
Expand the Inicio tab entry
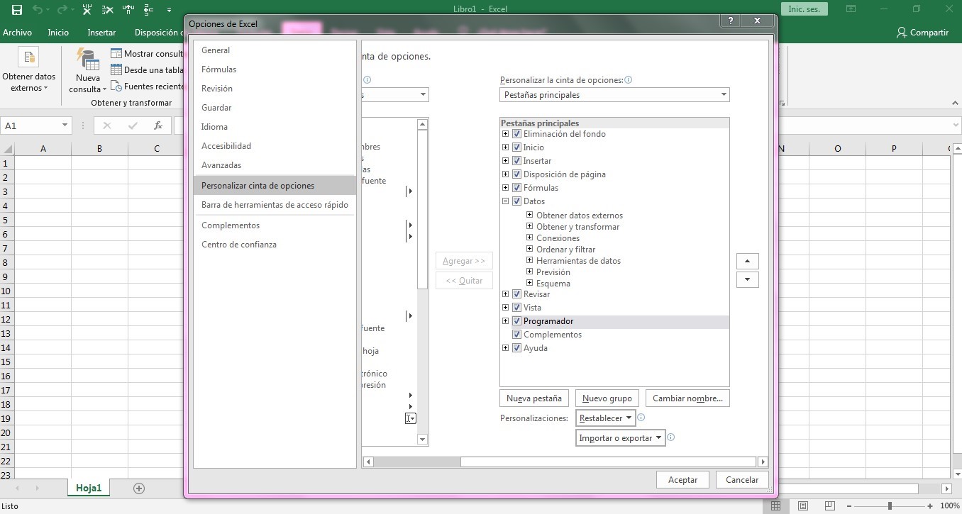pyautogui.click(x=506, y=147)
